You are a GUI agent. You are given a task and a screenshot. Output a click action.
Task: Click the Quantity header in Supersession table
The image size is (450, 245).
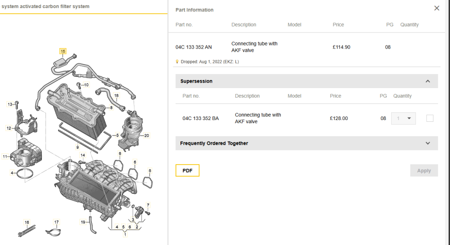tap(402, 96)
